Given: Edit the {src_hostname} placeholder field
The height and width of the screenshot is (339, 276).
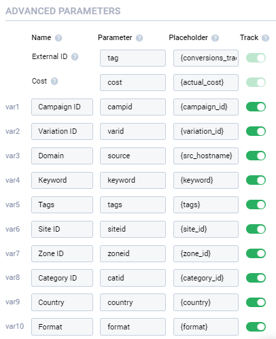Looking at the screenshot, I should click(206, 156).
